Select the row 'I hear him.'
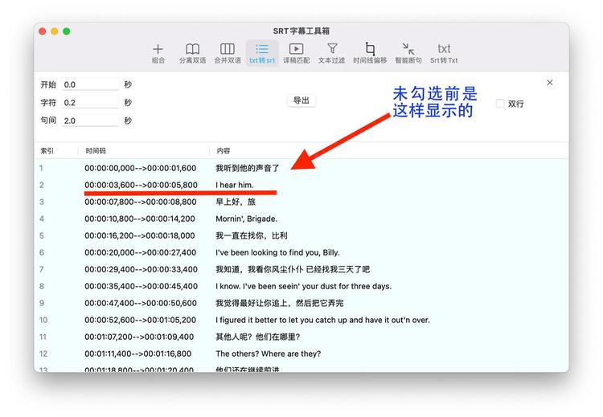Viewport: 603px width, 417px height. [301, 185]
